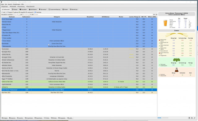
Task: Toggle the gebraut filter checkbox
Action: coord(13,12)
